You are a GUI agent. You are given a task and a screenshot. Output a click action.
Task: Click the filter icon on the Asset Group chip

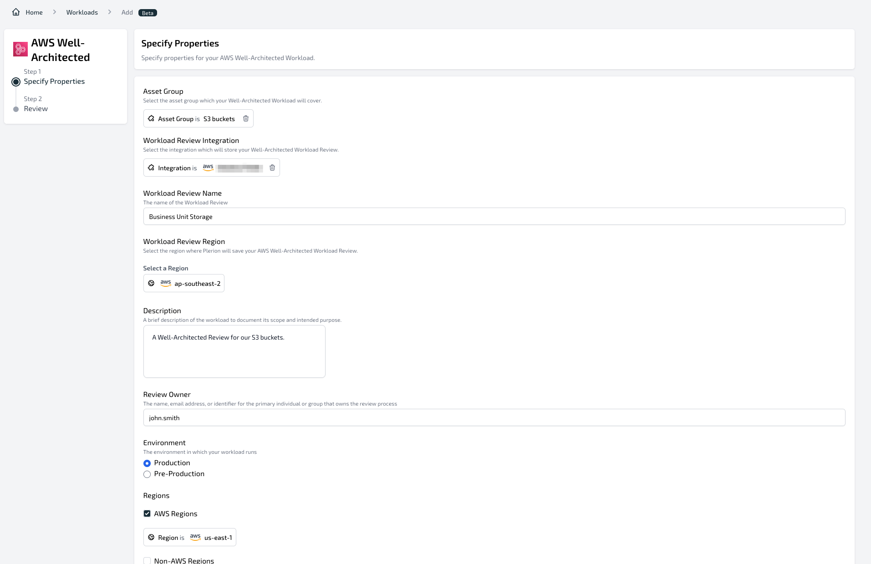[x=151, y=118]
